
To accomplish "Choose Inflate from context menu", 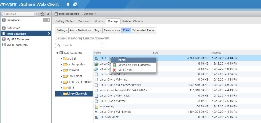I will [134, 60].
